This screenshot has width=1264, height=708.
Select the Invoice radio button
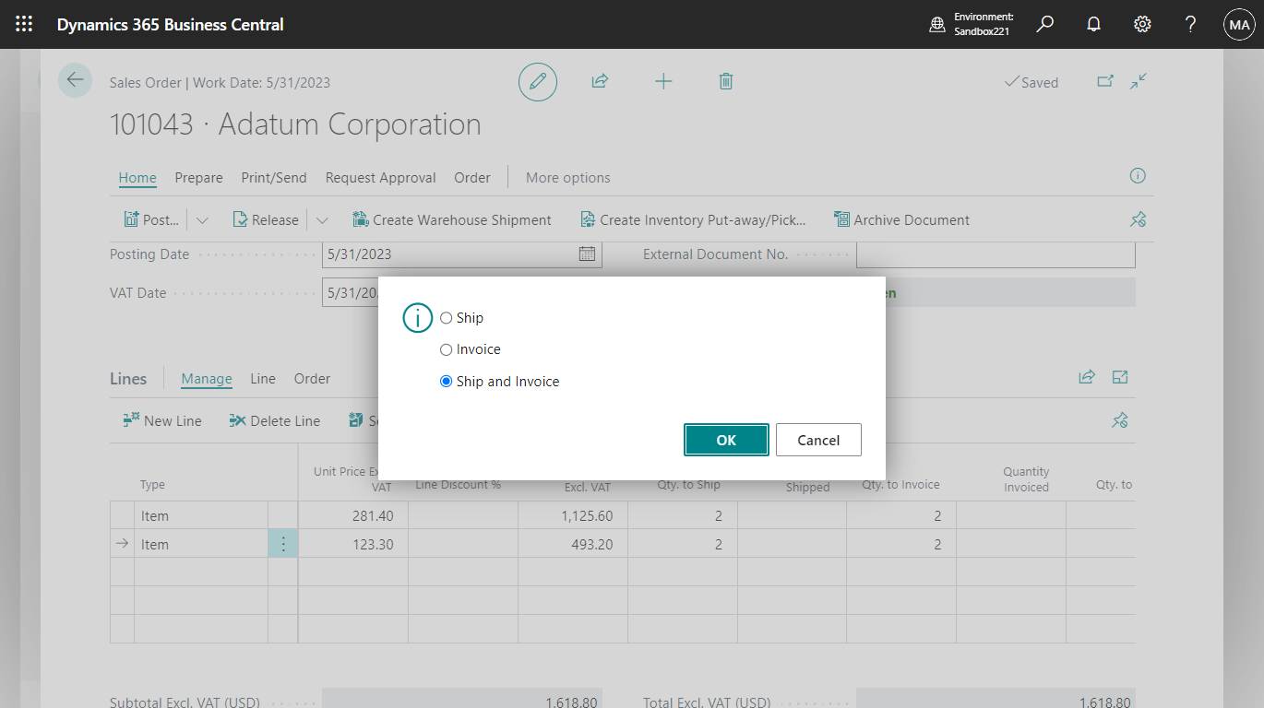click(446, 349)
